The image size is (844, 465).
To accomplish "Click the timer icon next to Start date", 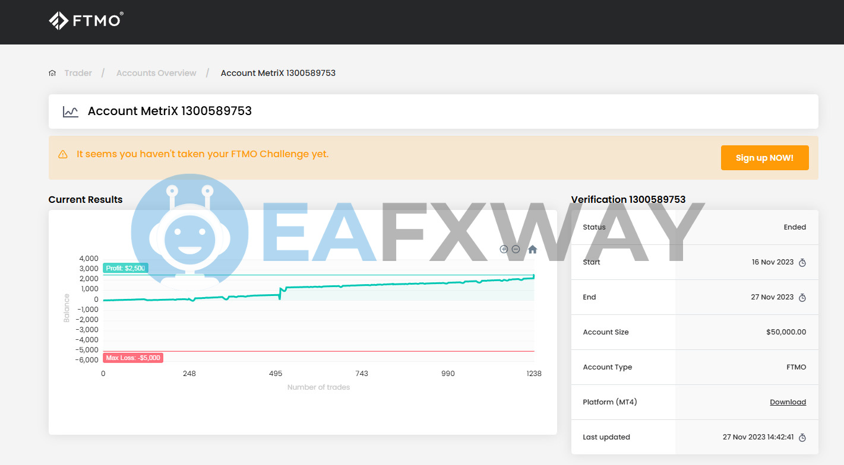I will coord(802,263).
